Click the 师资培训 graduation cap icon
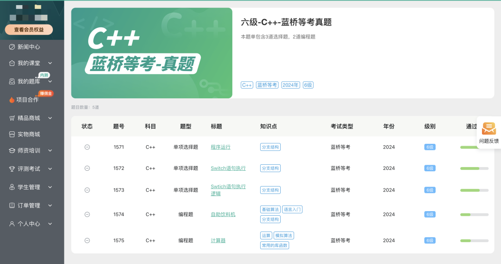Viewport: 501px width, 264px height. [12, 150]
